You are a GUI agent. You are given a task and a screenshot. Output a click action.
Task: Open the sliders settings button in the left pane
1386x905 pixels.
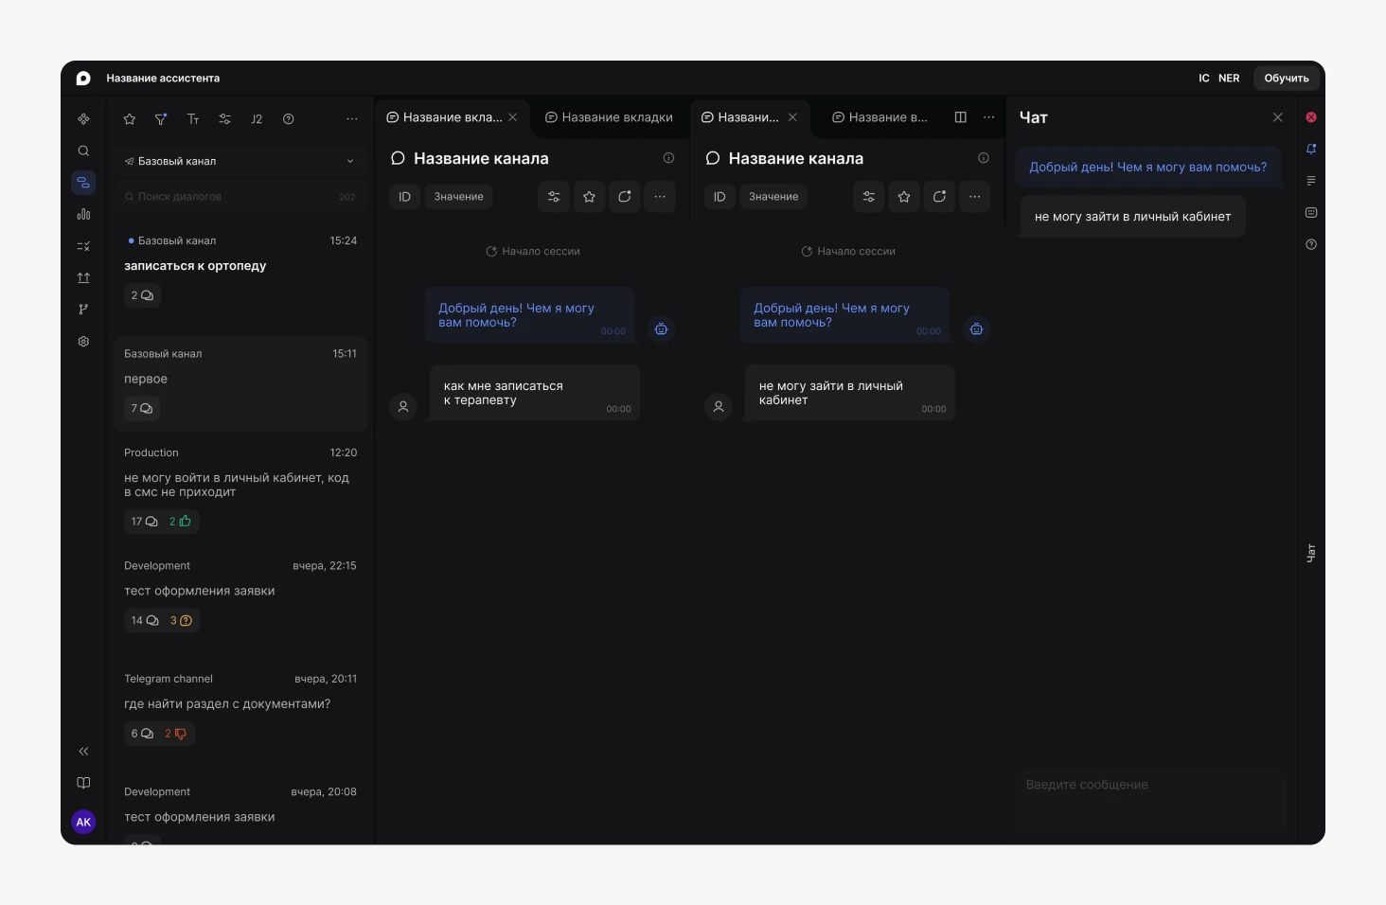(554, 197)
